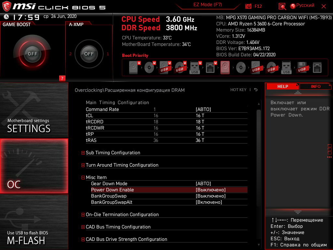Screen dimensions: 333x250
Task: Select the UEFI USB hard disk boot icon
Action: 165,67
